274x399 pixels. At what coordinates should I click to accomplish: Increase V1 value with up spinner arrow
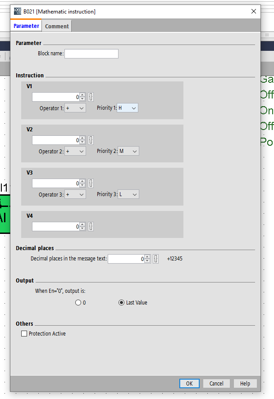pos(82,95)
